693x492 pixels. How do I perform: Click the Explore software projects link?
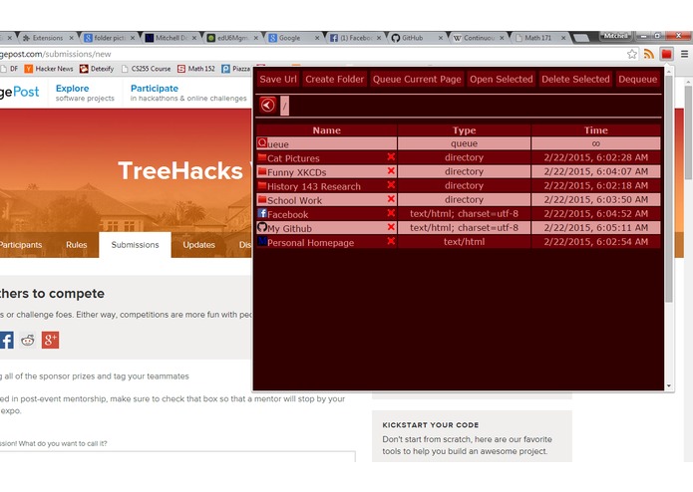(85, 93)
